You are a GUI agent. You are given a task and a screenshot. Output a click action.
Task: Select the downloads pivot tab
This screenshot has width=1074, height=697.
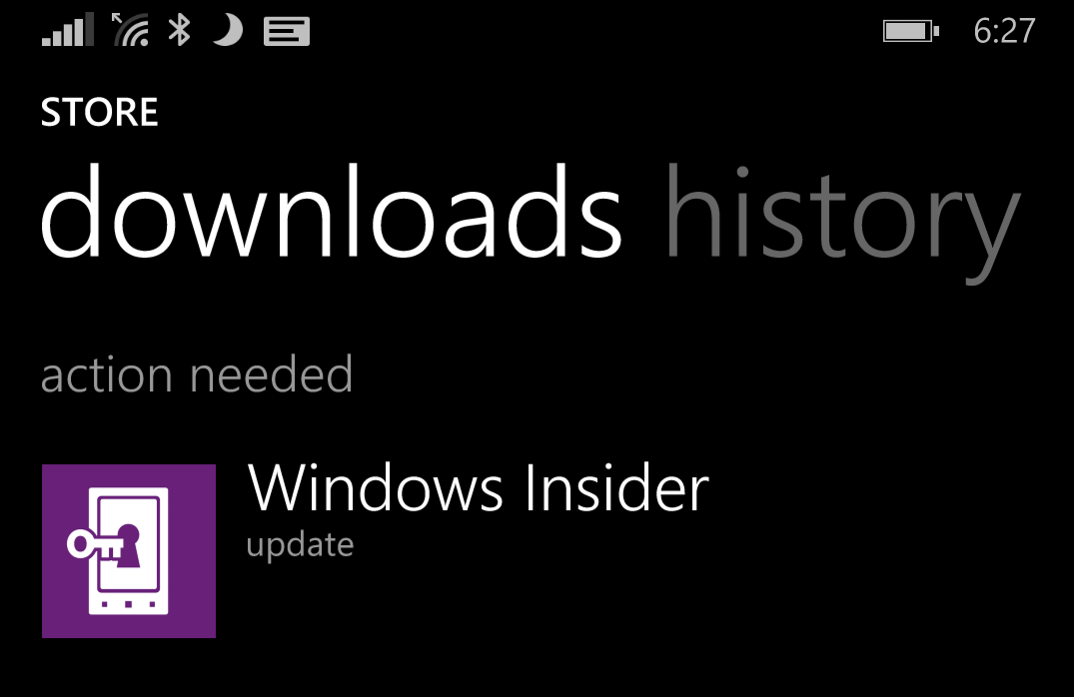click(332, 211)
